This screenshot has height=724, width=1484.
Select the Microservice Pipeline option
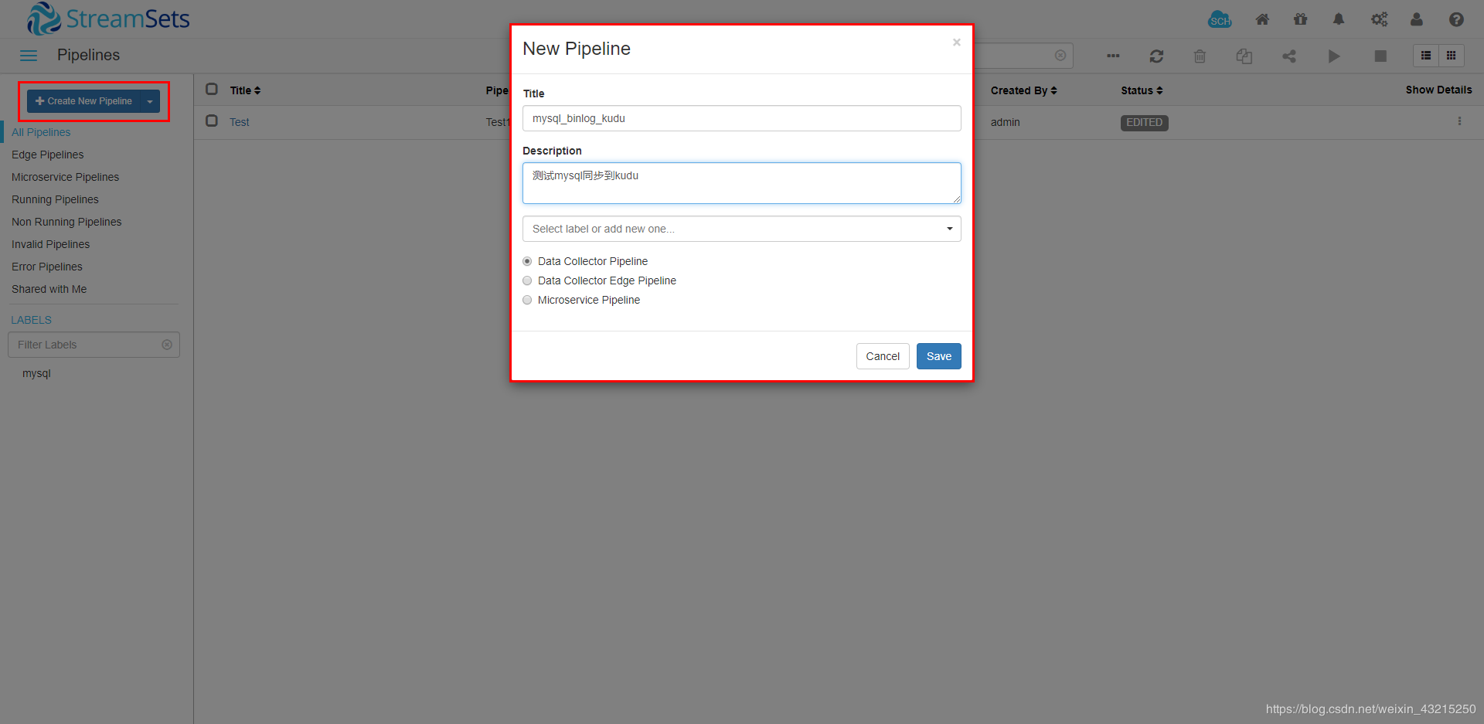tap(527, 300)
